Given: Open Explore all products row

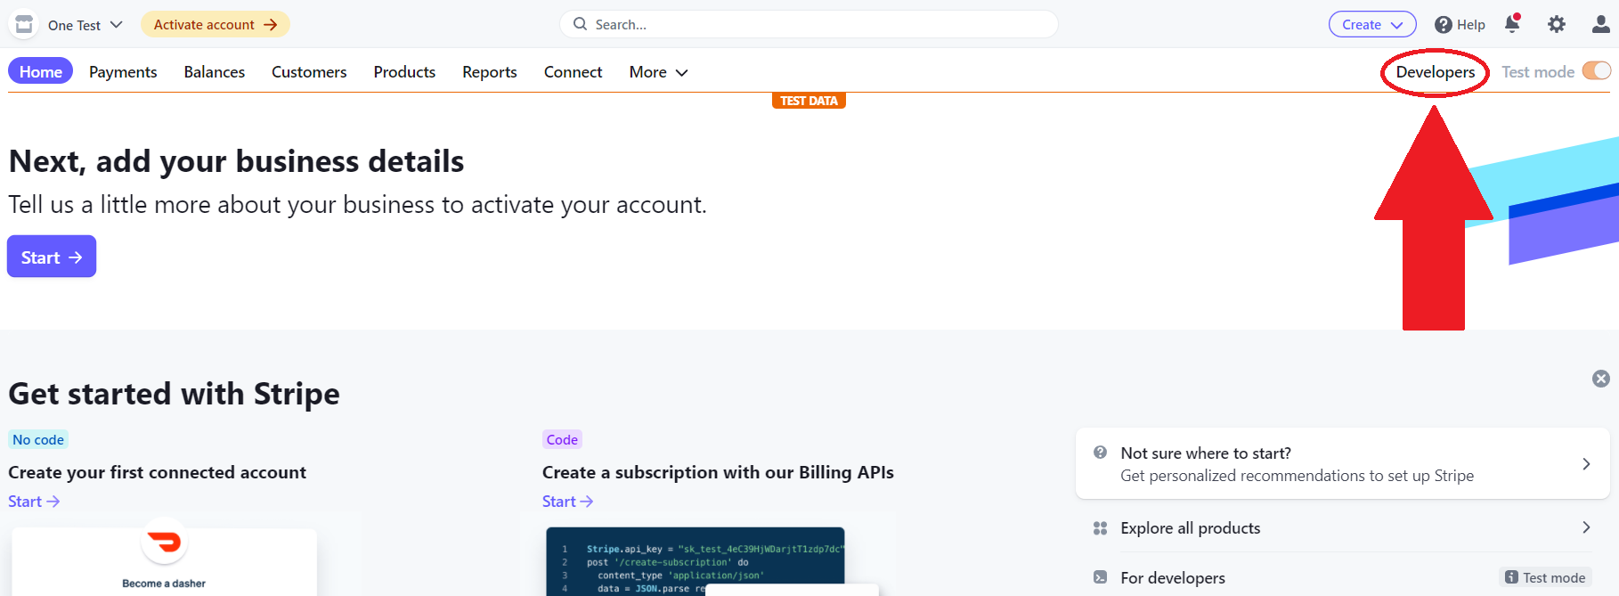Looking at the screenshot, I should pyautogui.click(x=1342, y=528).
